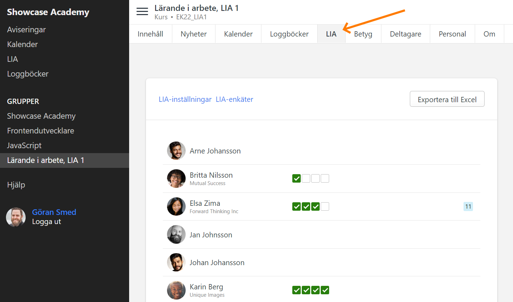Open the hamburger menu icon

(142, 12)
